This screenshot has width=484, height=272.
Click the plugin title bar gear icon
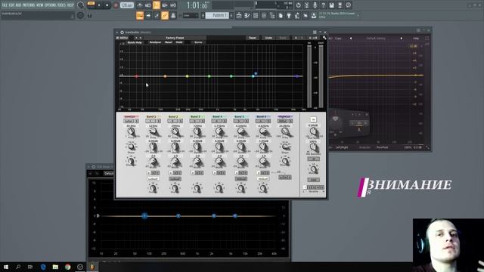pos(122,32)
